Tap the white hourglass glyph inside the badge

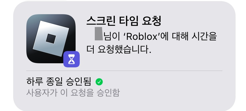point(71,59)
